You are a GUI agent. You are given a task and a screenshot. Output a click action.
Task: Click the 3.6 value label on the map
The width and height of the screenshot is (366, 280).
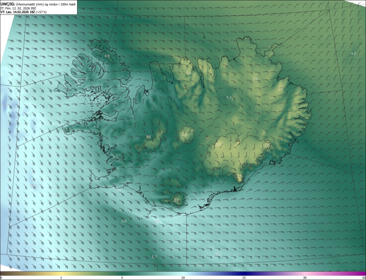pos(176,200)
